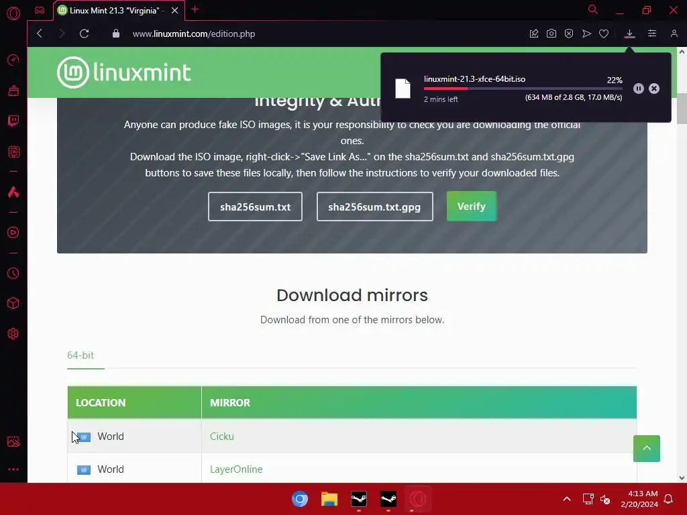
Task: Click World in the LayerOnline row
Action: pyautogui.click(x=111, y=469)
